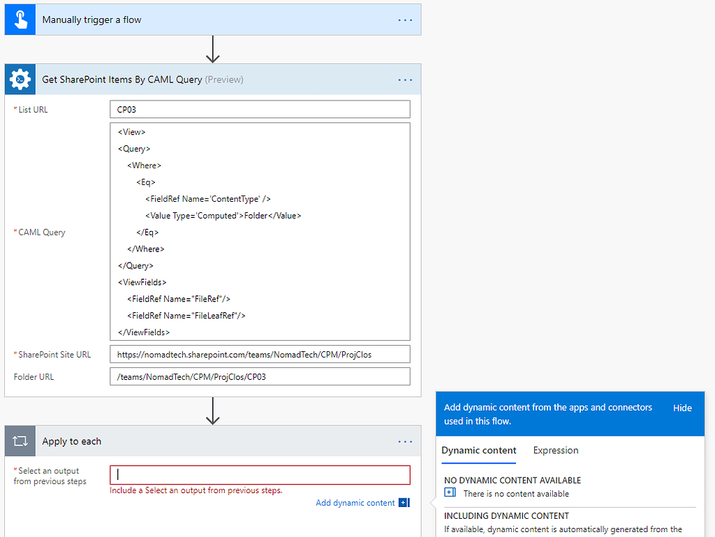Click the manual trigger hand icon
The height and width of the screenshot is (537, 715).
coord(20,20)
